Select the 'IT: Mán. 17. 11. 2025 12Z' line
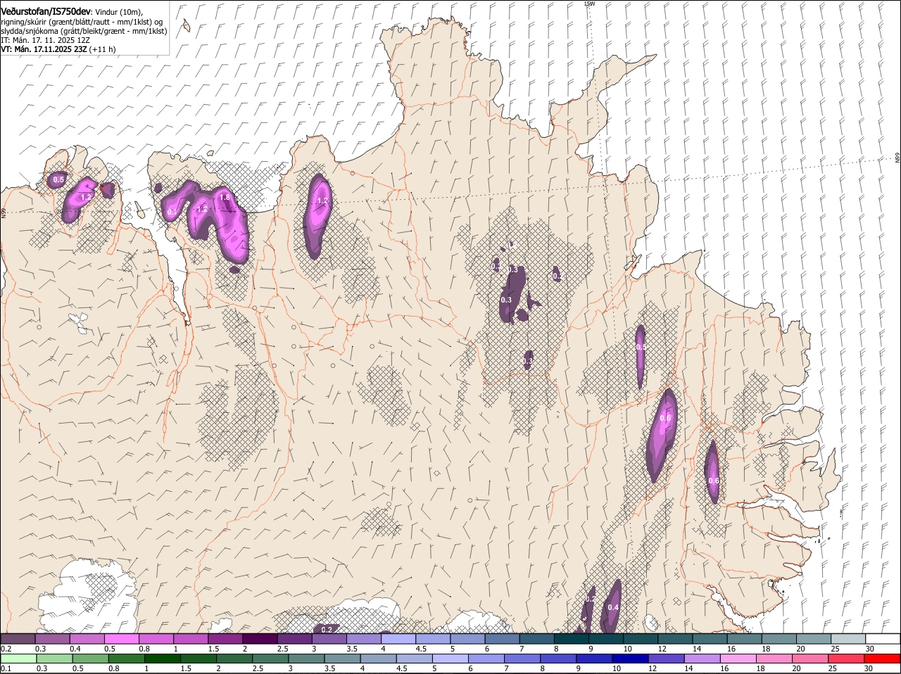This screenshot has height=674, width=901. [46, 41]
